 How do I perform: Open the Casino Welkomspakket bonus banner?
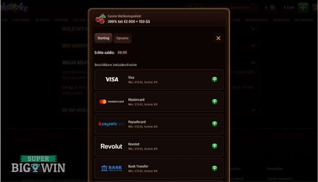(x=159, y=19)
